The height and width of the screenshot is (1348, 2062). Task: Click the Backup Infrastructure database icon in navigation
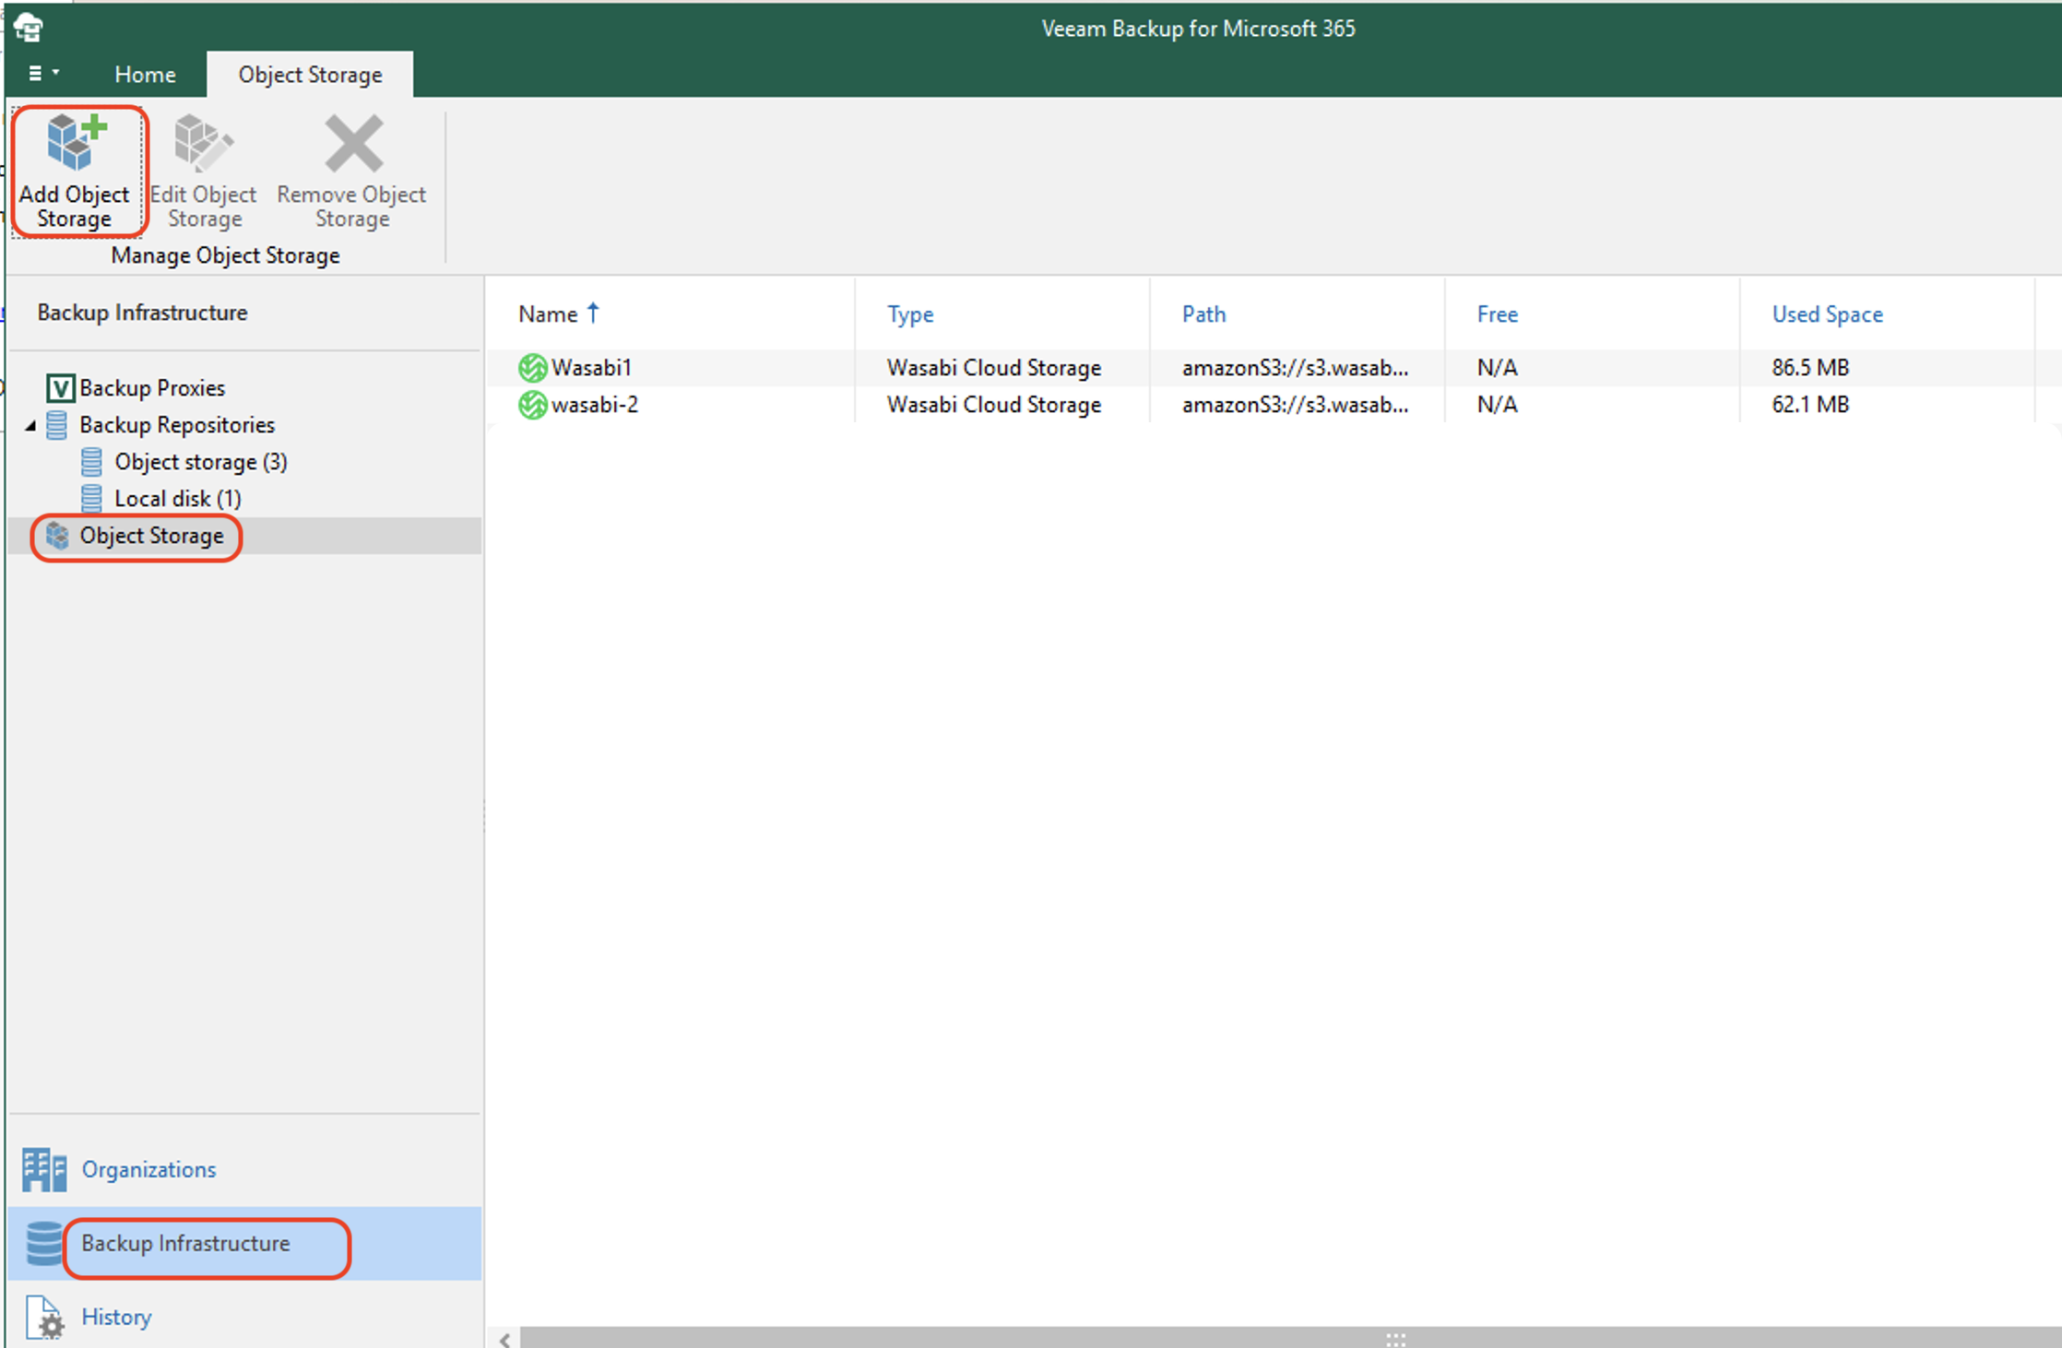(x=44, y=1244)
